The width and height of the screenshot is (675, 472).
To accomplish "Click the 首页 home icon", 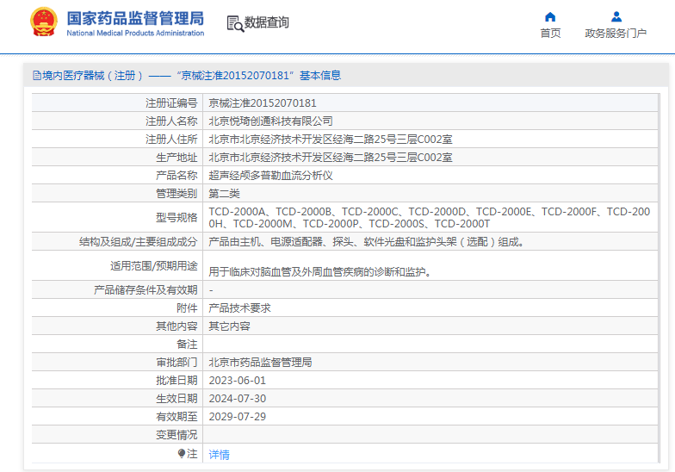I will click(x=550, y=17).
